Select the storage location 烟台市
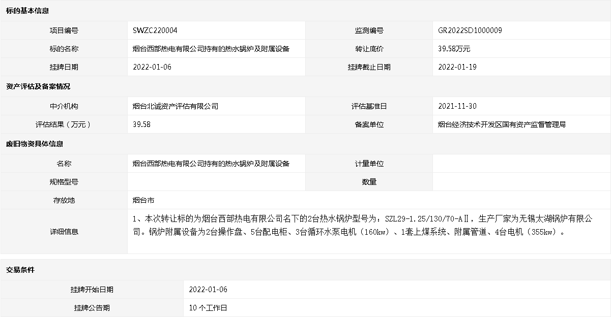Viewport: 611px width, 317px height. (x=143, y=200)
